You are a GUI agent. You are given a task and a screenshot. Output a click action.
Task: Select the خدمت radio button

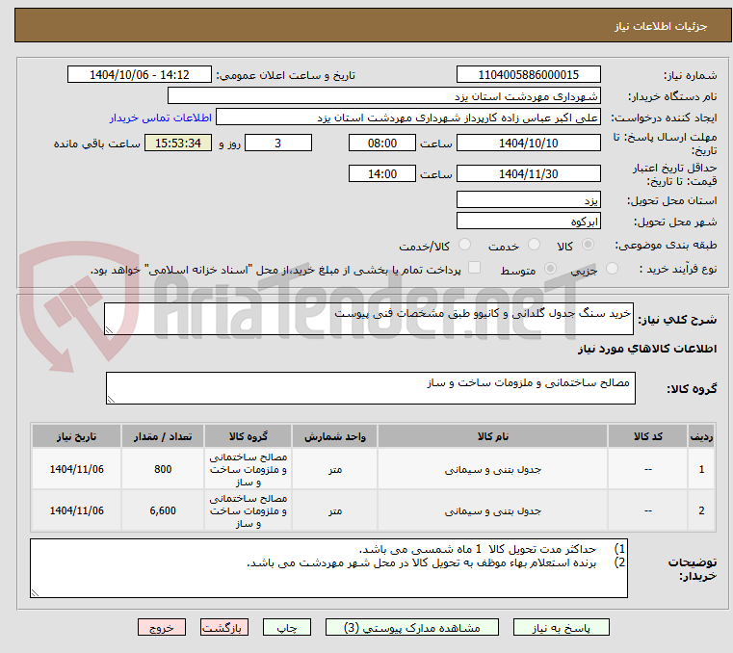tap(534, 245)
